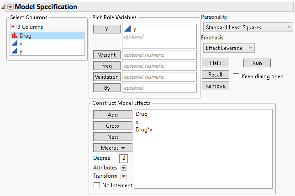295x196 pixels.
Task: Collapse the Model Specification outline triangle
Action: [x=4, y=7]
